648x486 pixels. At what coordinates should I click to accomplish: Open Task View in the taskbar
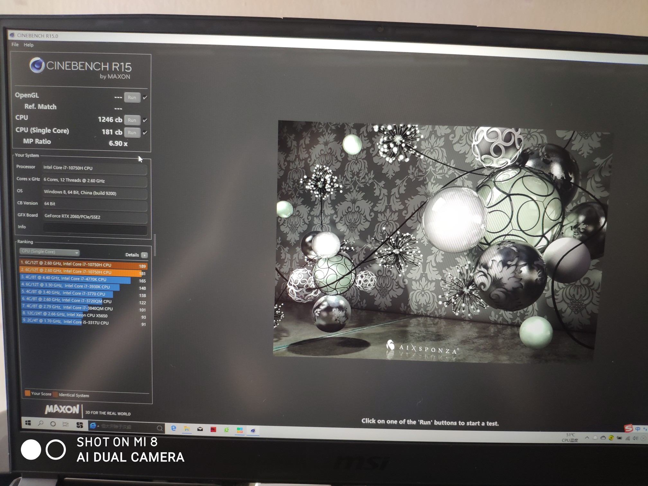(x=66, y=424)
